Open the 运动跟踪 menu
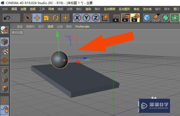The image size is (180, 116). click(x=110, y=9)
